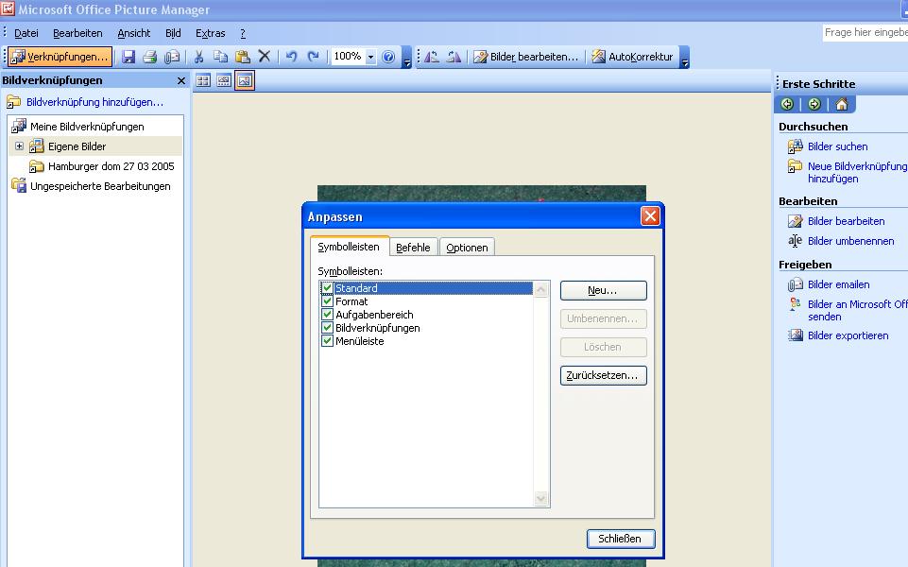Open the Bearbeiten menu

[x=77, y=33]
